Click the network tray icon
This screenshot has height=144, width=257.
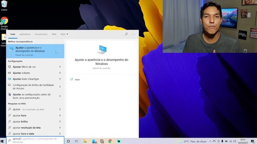point(230,141)
